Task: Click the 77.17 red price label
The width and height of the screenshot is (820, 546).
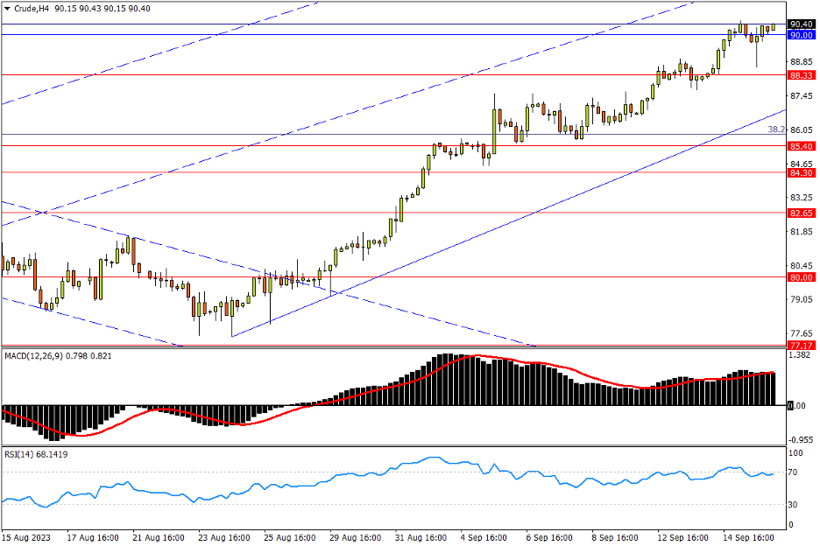Action: [x=798, y=346]
